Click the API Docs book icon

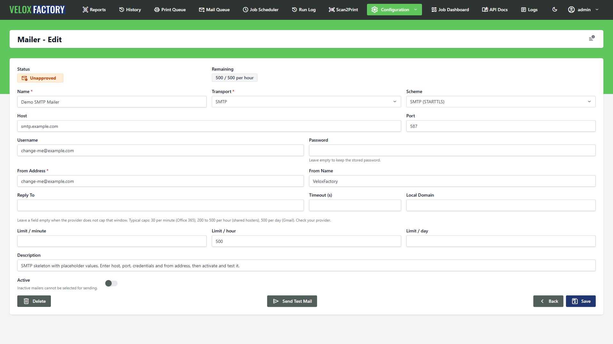coord(485,10)
